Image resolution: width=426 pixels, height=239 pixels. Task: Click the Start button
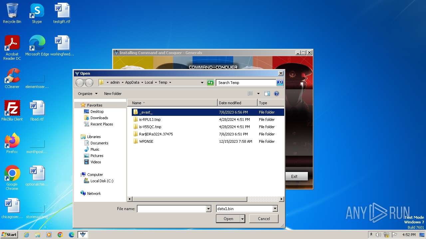[9, 235]
